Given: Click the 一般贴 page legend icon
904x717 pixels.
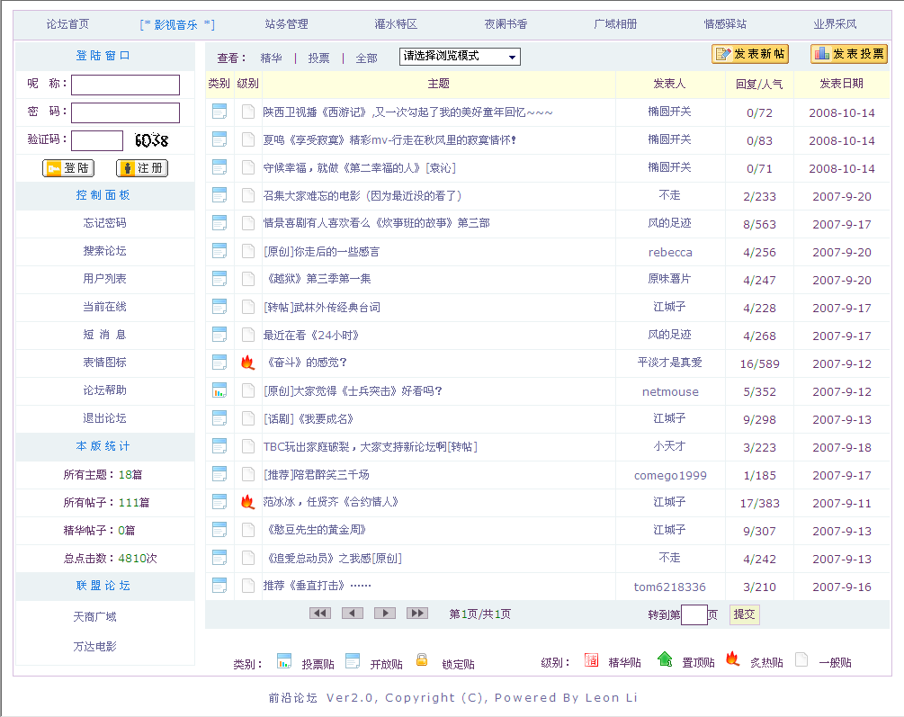Looking at the screenshot, I should (801, 659).
